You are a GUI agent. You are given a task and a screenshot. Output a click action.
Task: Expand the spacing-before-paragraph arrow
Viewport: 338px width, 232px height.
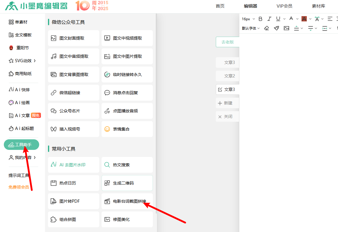302,28
